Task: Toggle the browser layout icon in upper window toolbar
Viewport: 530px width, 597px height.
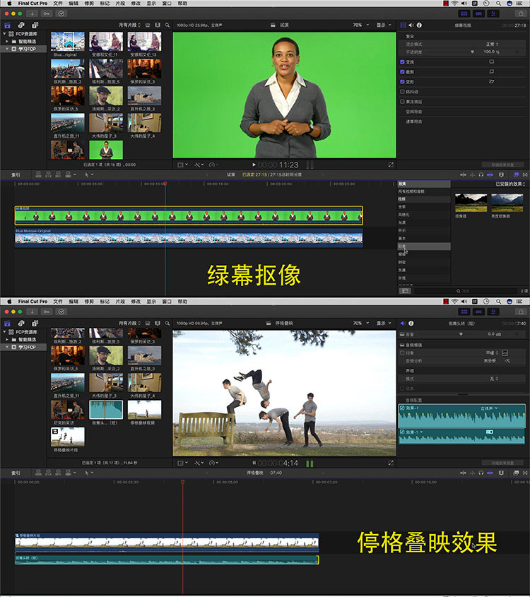Action: [x=464, y=13]
